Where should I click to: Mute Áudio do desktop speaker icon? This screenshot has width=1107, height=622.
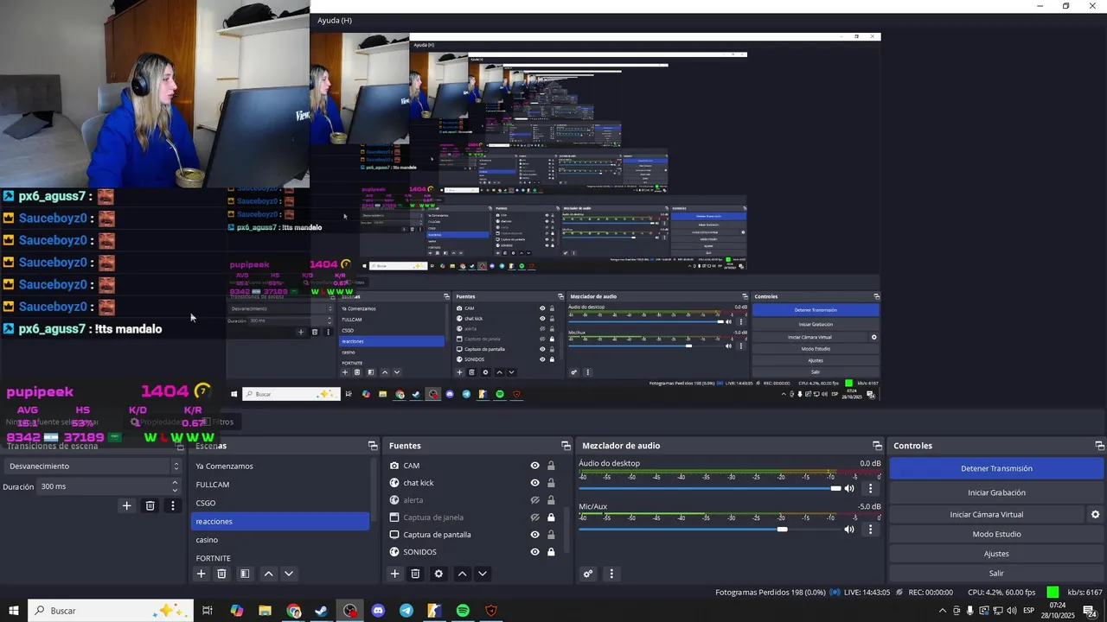click(x=849, y=488)
